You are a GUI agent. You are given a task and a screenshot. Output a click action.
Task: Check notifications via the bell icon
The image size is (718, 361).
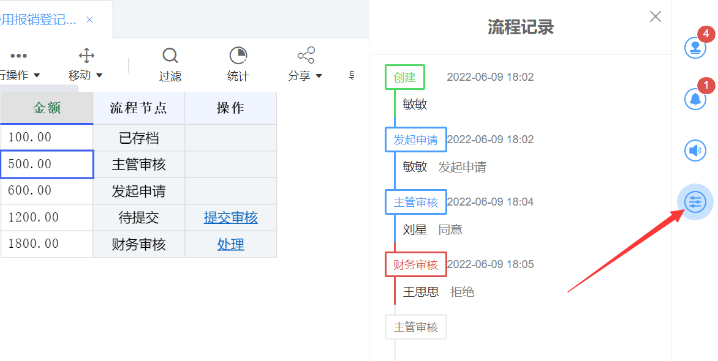tap(695, 99)
